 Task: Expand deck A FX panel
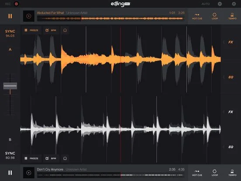pos(231,42)
